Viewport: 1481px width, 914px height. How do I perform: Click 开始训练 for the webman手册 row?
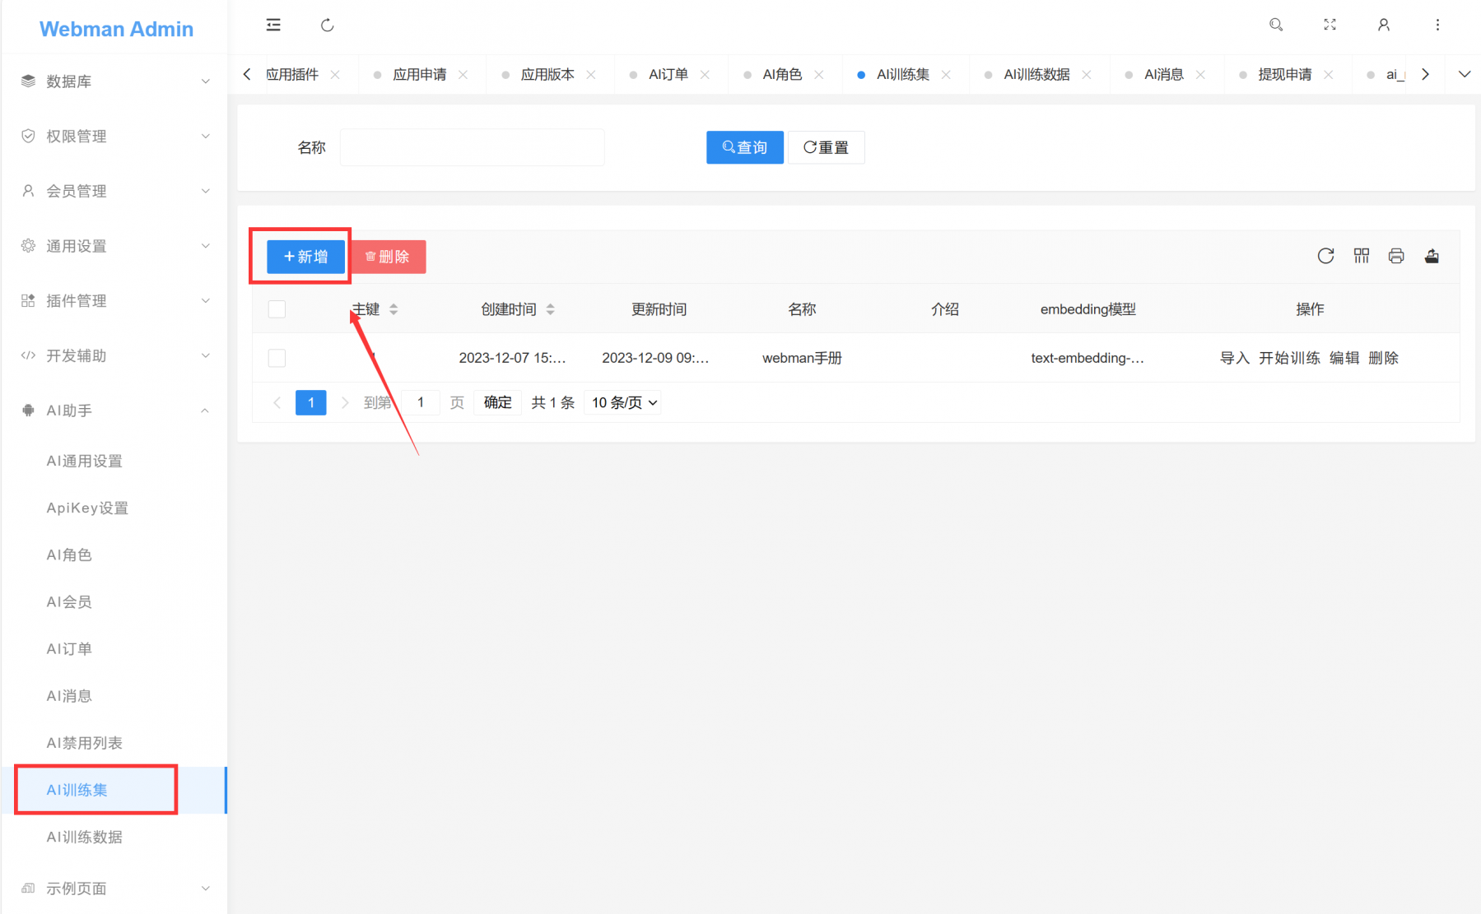click(x=1289, y=358)
